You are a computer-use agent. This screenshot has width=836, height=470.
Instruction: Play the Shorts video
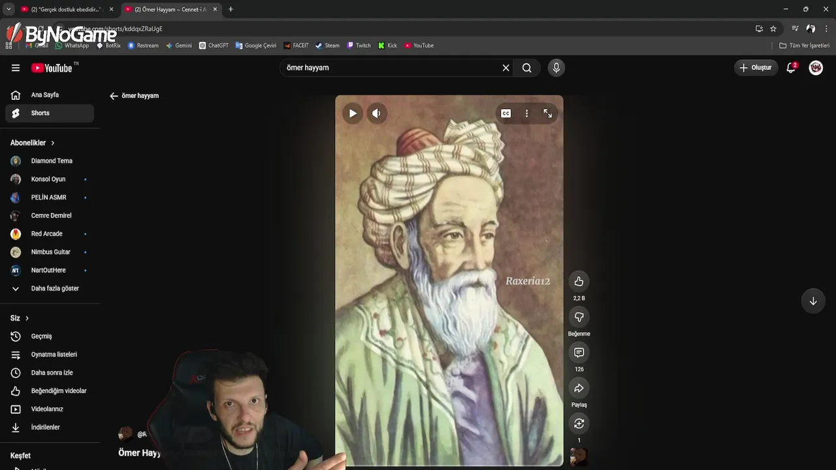[x=353, y=114]
